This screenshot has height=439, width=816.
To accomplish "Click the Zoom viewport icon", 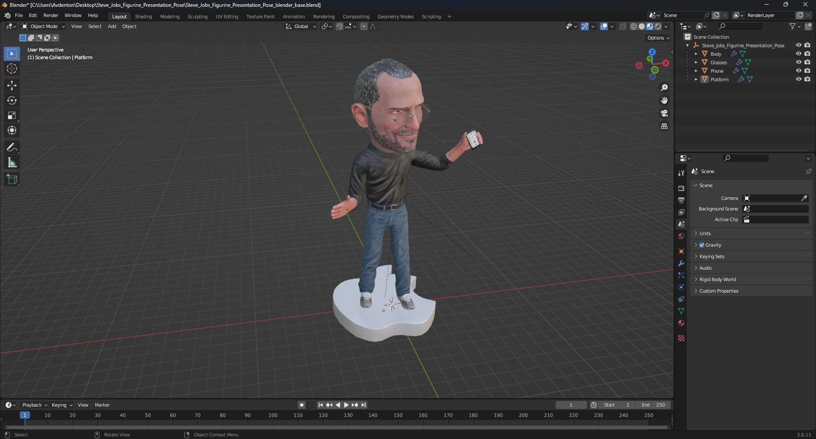I will pyautogui.click(x=664, y=88).
